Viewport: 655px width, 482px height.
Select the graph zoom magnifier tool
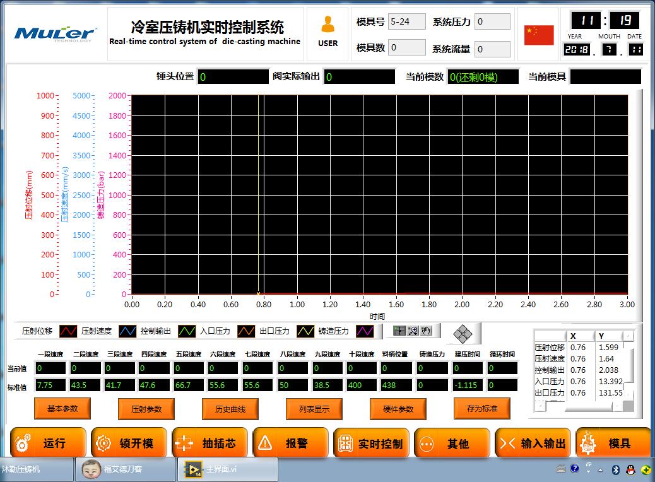pos(413,331)
